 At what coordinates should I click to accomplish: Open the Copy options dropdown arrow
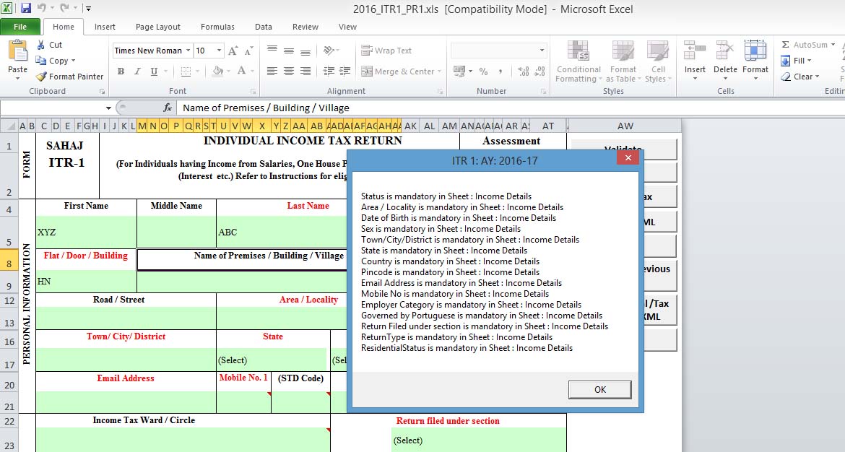point(73,61)
